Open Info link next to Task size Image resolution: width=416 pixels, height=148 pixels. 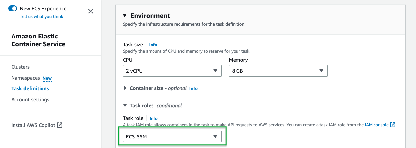(153, 45)
